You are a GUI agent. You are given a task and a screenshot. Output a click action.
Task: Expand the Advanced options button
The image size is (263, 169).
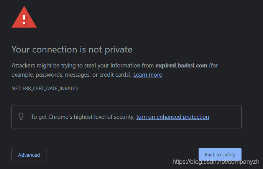[x=29, y=155]
